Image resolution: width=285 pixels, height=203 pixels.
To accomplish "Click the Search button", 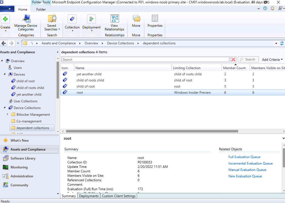I will (248, 59).
